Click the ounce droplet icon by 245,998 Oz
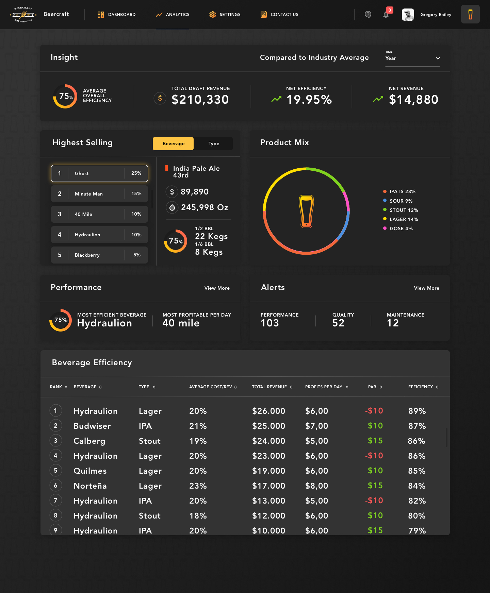Viewport: 490px width, 593px height. (x=172, y=207)
